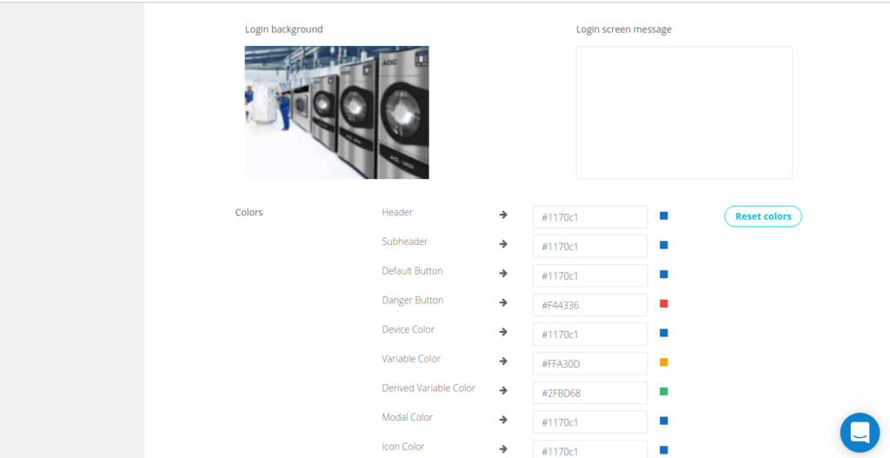Click the arrow icon next to Default Button

pyautogui.click(x=503, y=274)
